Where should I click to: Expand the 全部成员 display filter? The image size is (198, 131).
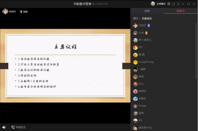click(x=146, y=18)
